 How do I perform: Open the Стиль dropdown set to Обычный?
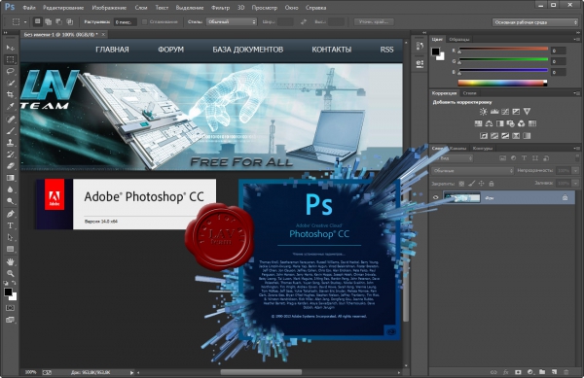[x=232, y=22]
